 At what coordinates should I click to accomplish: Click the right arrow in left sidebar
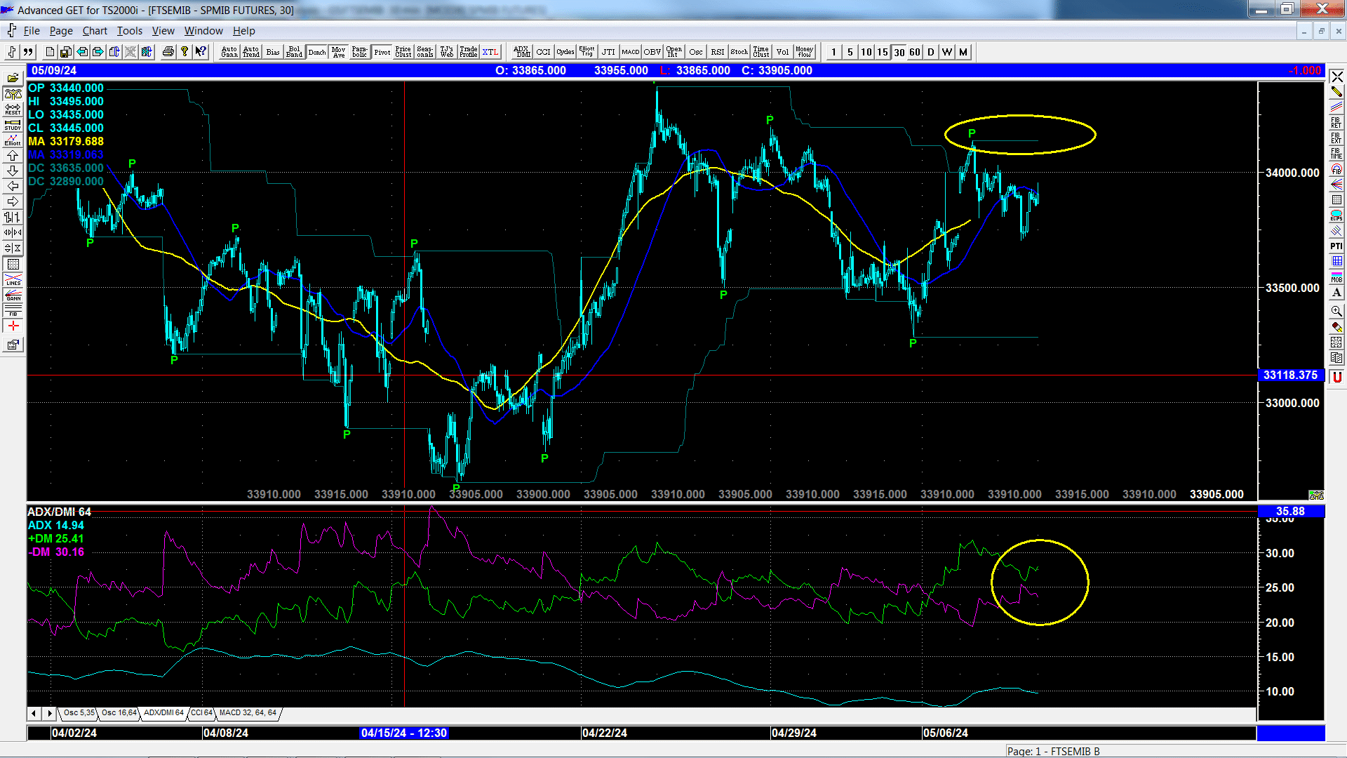[x=13, y=201]
